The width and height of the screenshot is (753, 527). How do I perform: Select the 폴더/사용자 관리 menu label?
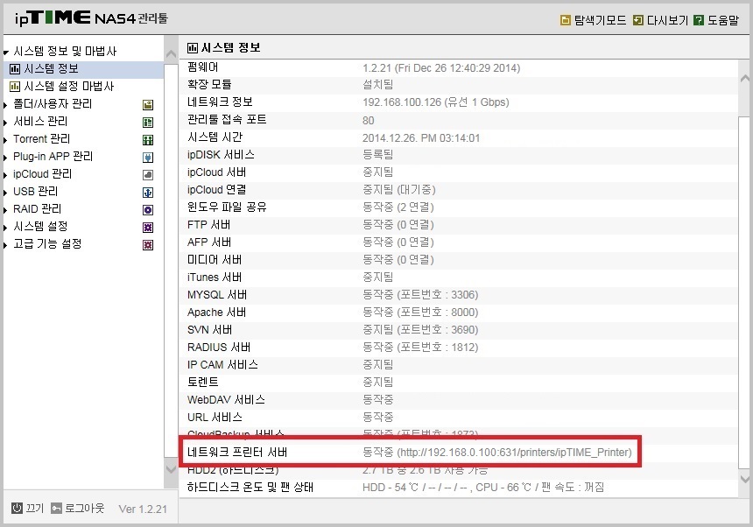point(53,103)
